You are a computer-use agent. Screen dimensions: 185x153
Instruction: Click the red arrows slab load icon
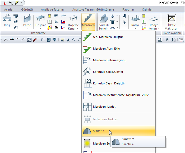click(63, 22)
